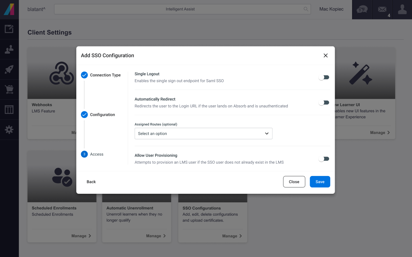
Task: Enable the Automatically Redirect toggle
Action: coord(324,103)
